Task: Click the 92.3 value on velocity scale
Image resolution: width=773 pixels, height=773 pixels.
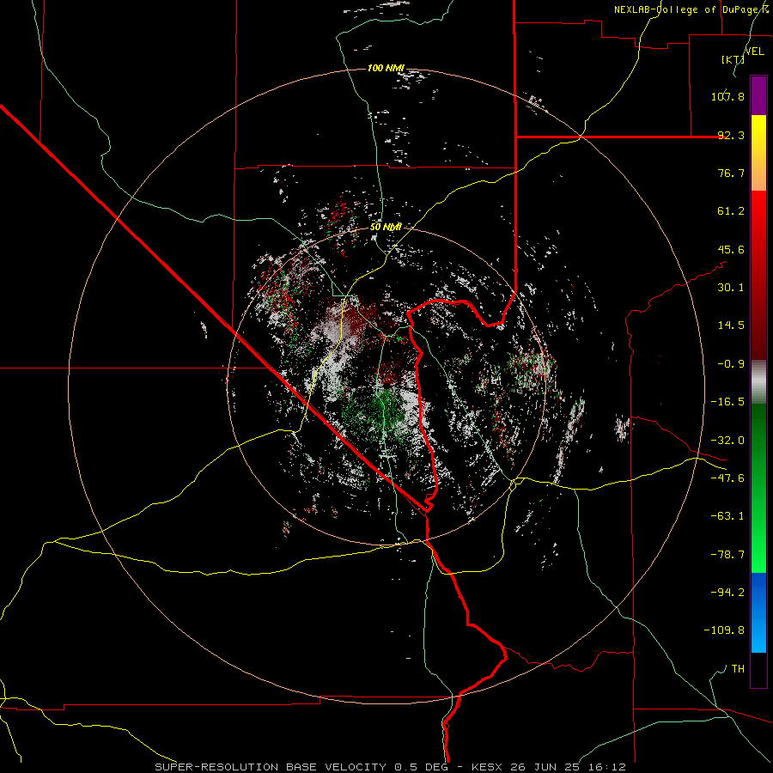Action: tap(731, 135)
